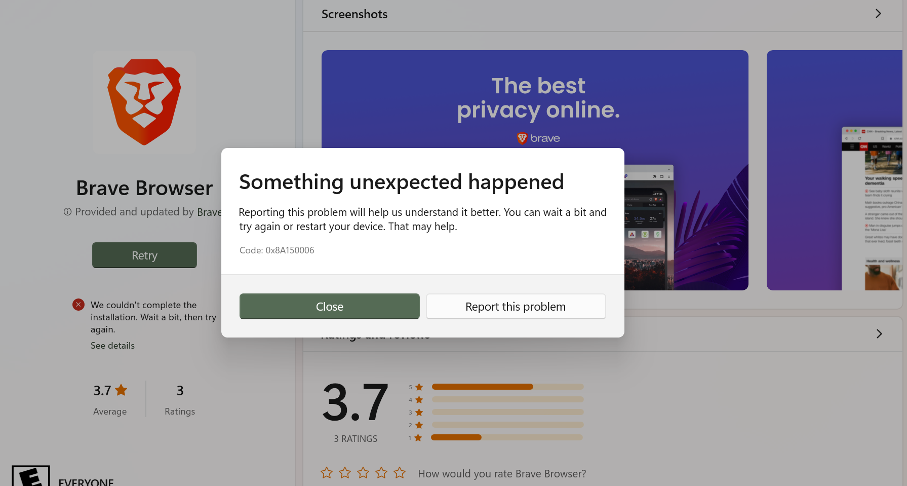Report this problem to Microsoft
This screenshot has height=486, width=907.
(x=515, y=306)
